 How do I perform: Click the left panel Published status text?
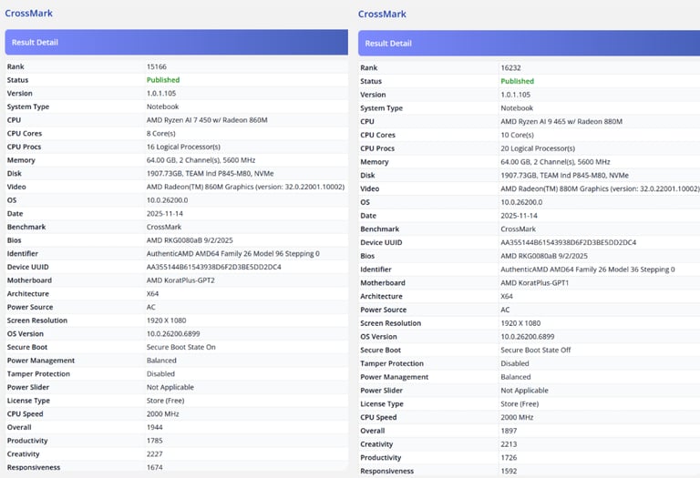(x=163, y=80)
